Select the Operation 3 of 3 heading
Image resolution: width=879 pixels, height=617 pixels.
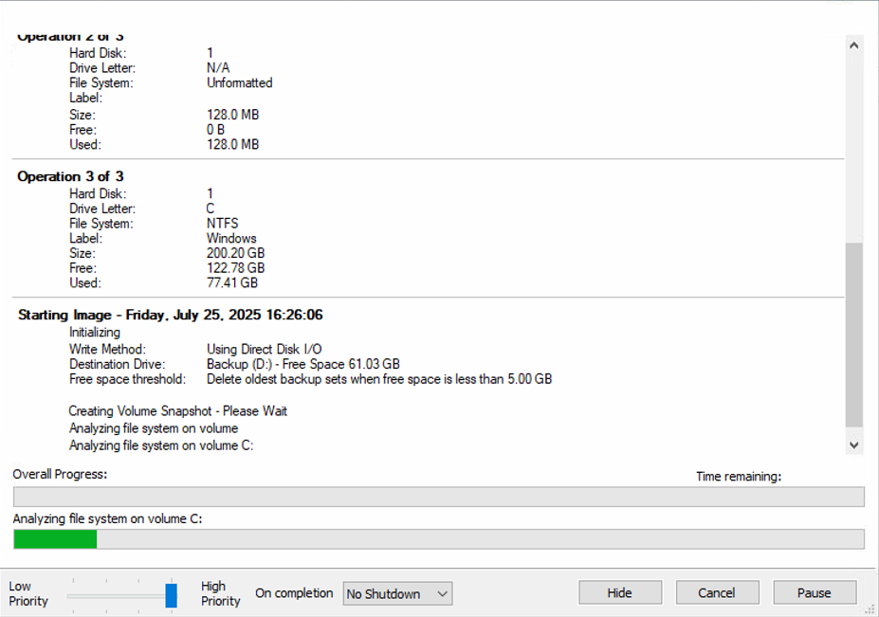click(x=70, y=176)
